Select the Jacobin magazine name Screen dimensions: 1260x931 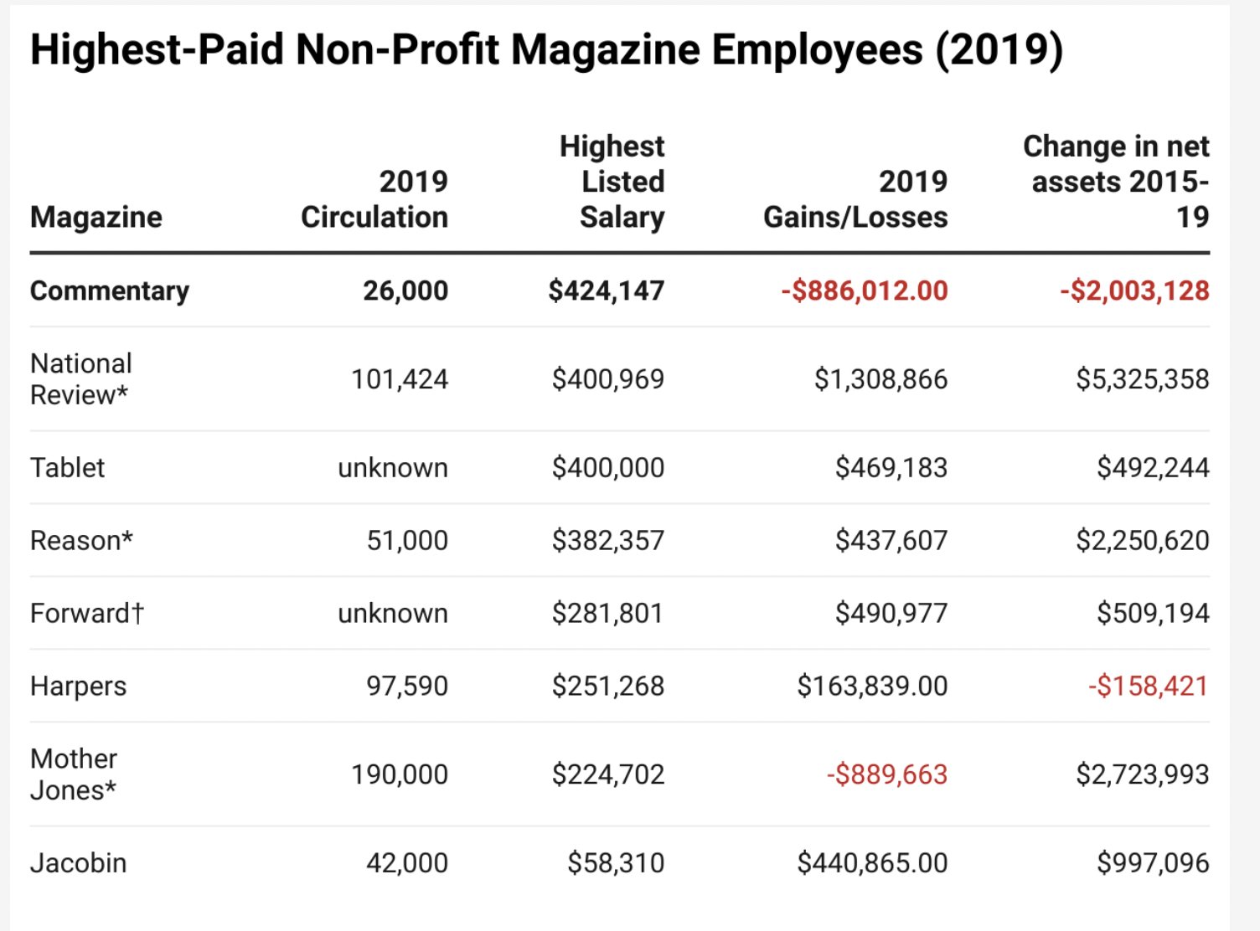point(79,862)
